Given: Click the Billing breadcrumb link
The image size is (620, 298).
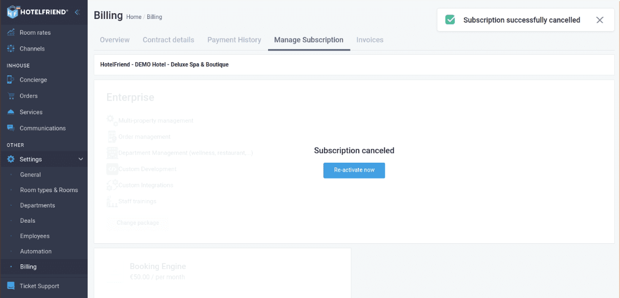Looking at the screenshot, I should (154, 17).
